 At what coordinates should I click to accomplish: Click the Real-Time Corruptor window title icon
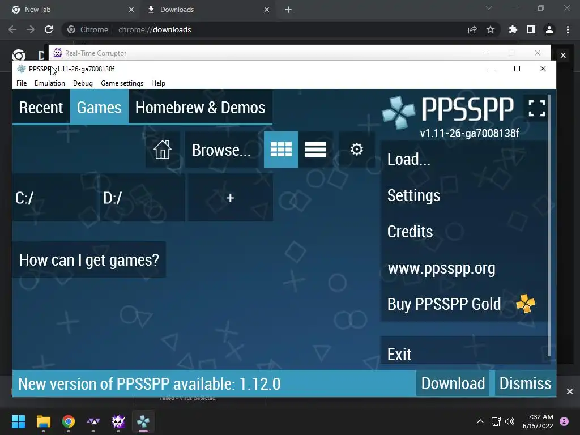click(58, 53)
